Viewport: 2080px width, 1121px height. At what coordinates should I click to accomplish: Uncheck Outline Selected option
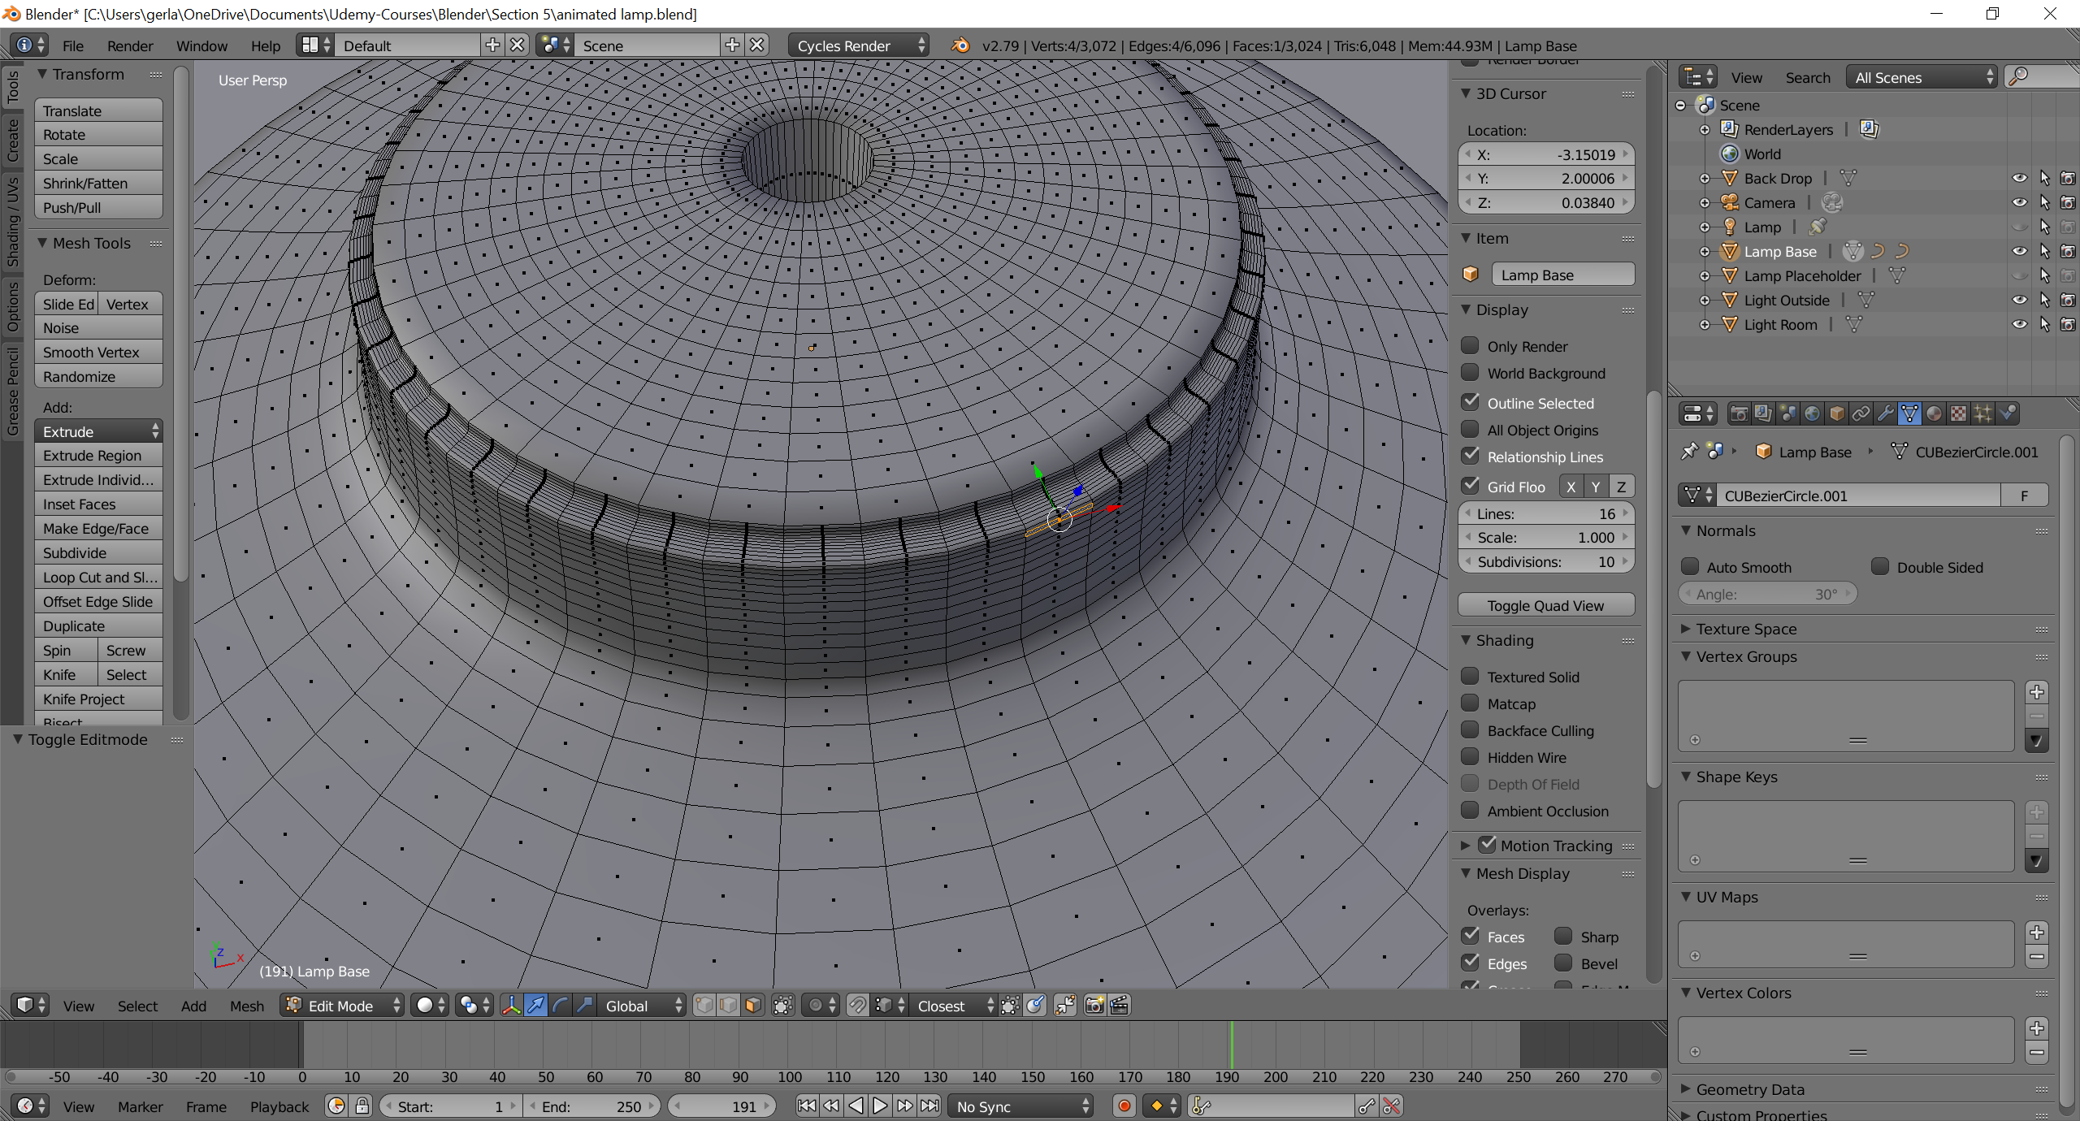point(1470,402)
